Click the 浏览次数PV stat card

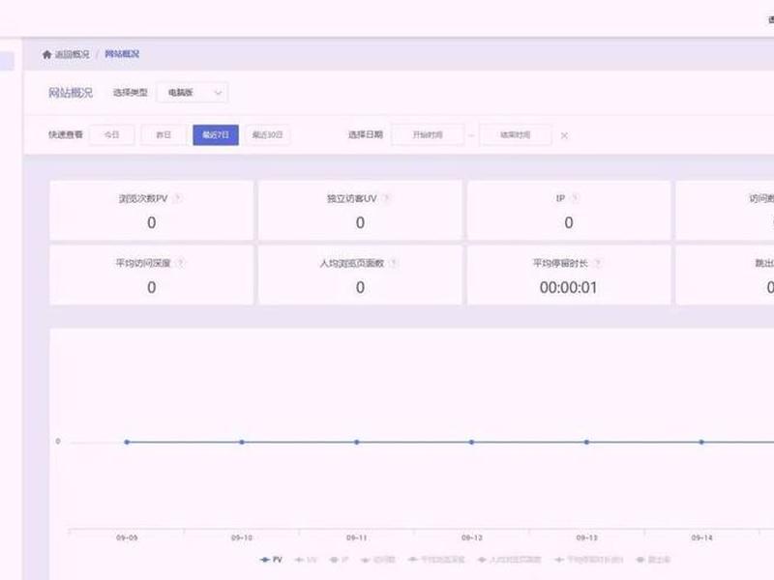pos(152,211)
